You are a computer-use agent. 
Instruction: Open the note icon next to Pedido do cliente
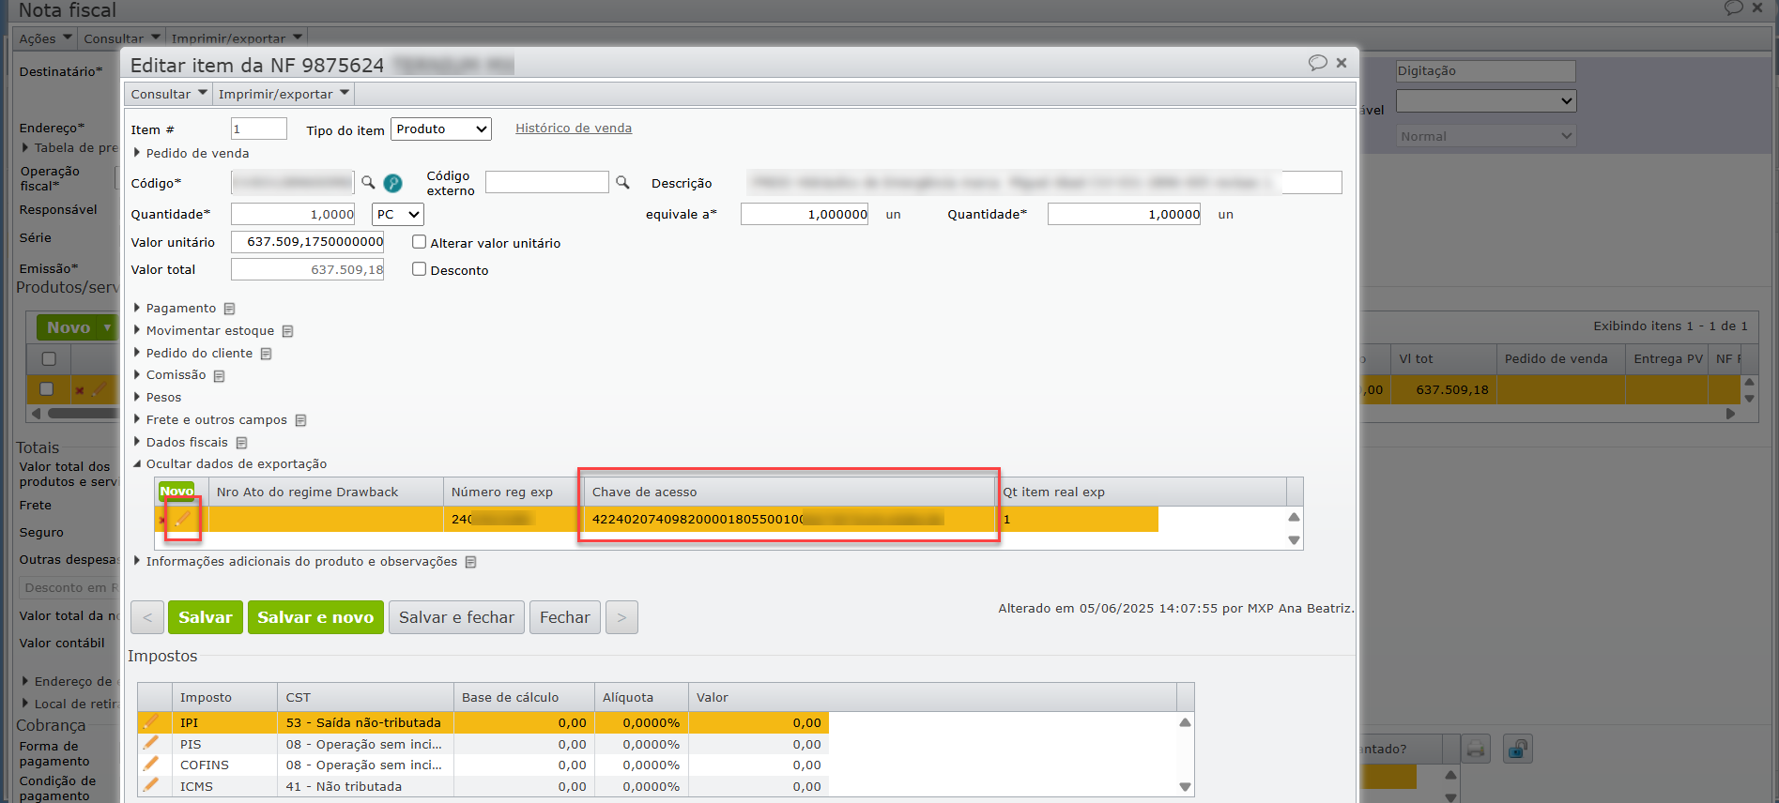266,354
